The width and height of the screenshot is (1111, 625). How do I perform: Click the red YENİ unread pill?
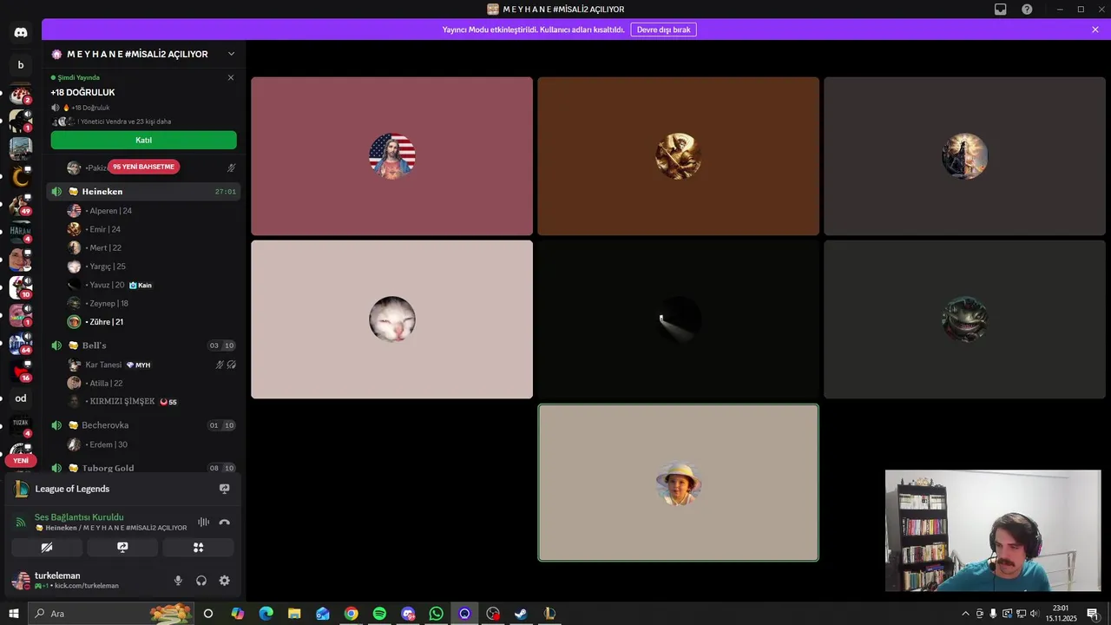pos(21,461)
